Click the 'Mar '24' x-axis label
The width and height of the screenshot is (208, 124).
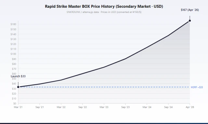coord(147,107)
